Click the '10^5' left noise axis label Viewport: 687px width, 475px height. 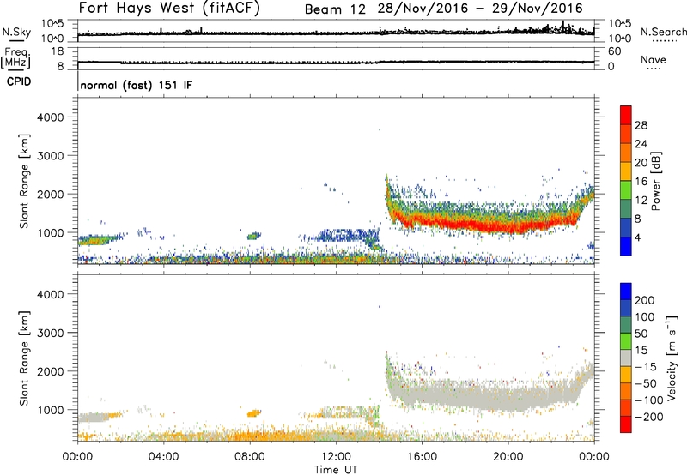click(52, 23)
